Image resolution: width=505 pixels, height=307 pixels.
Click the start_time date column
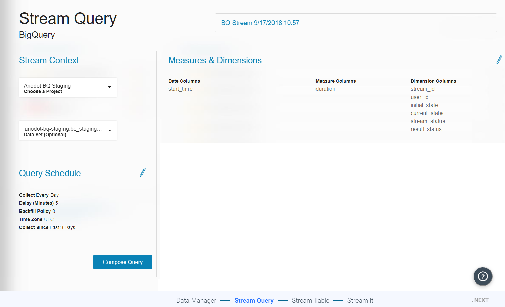[x=180, y=89]
